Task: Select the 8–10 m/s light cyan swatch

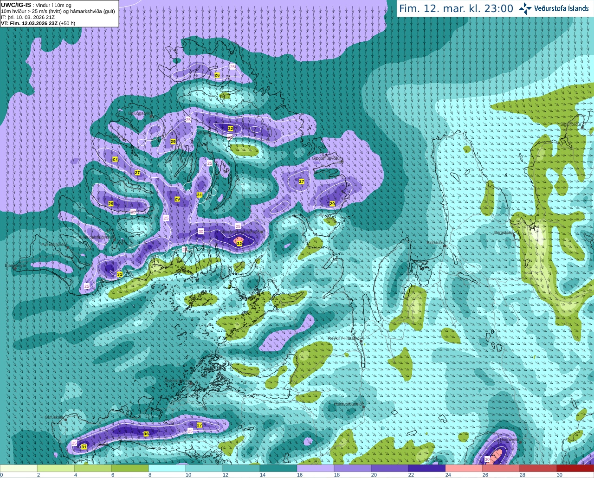Action: 167,468
